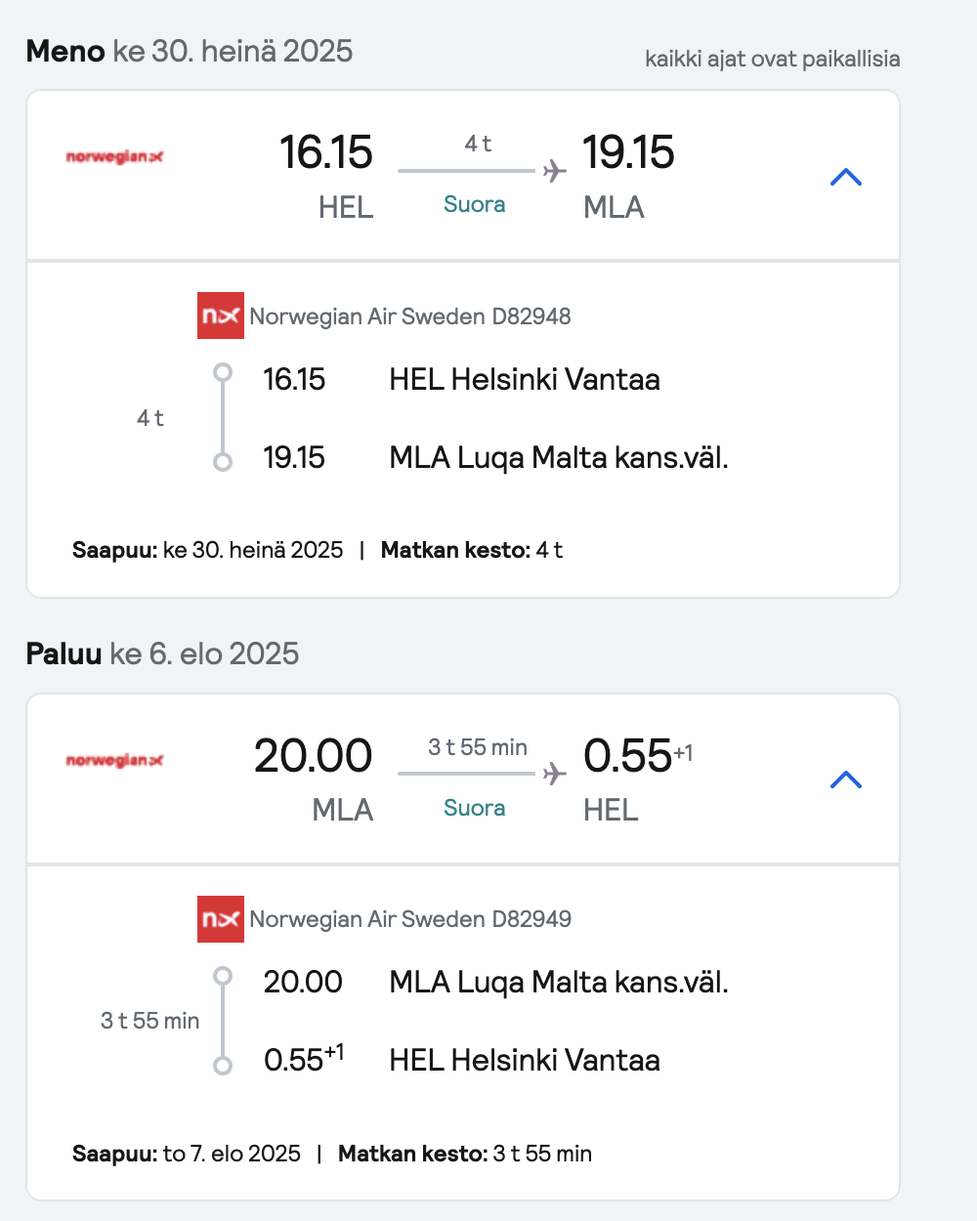Click the MLA Luqa Malta arrival row
This screenshot has height=1221, width=977.
pos(495,457)
